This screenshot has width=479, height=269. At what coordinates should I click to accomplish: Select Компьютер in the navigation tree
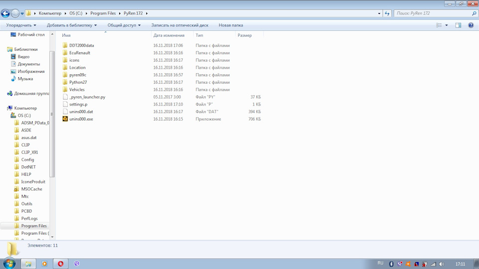(25, 108)
